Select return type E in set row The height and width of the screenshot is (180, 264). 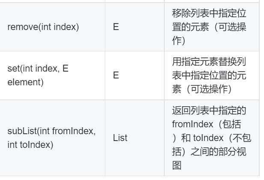(x=116, y=75)
